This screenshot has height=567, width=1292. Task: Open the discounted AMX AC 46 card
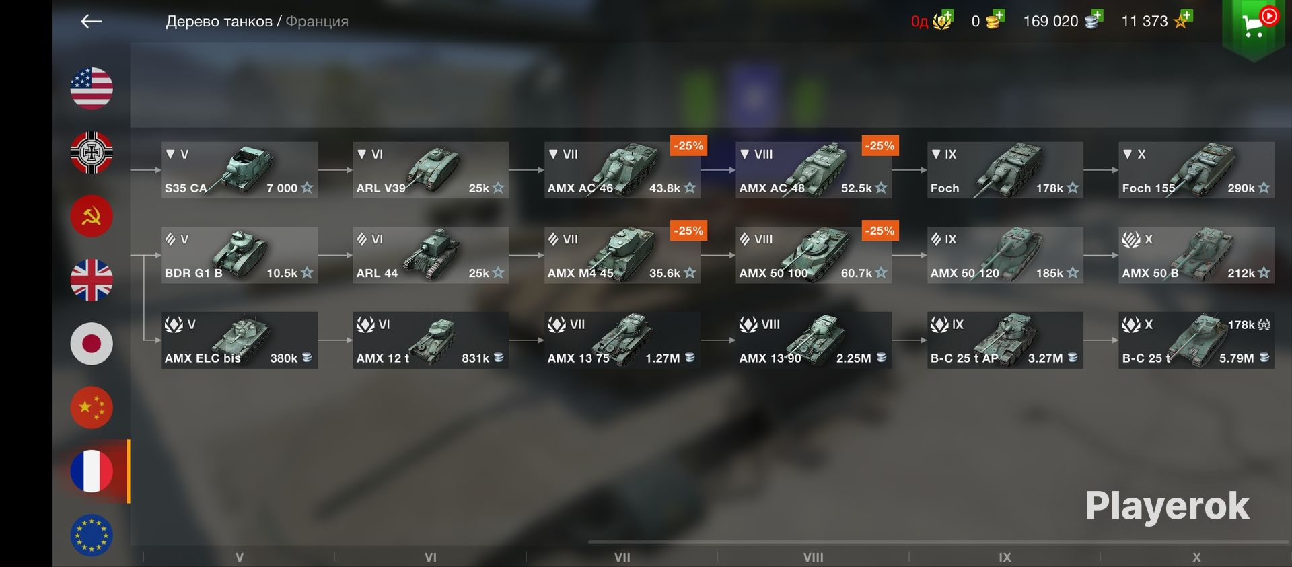coord(622,169)
